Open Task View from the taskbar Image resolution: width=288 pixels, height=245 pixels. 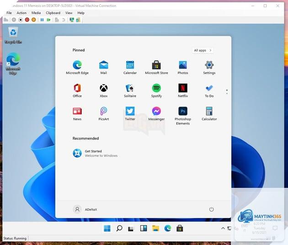[131, 229]
